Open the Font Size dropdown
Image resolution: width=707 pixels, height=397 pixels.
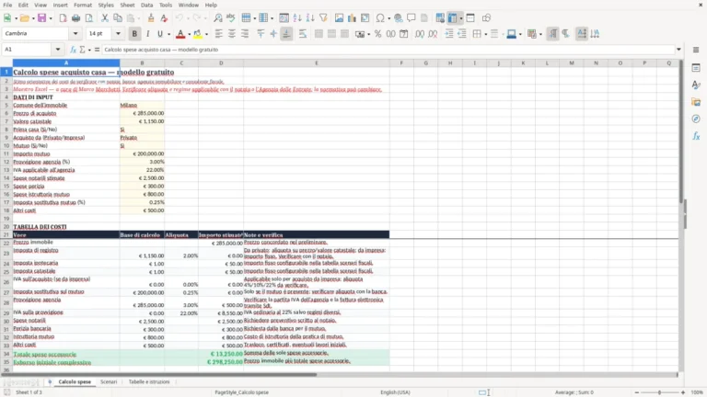118,34
